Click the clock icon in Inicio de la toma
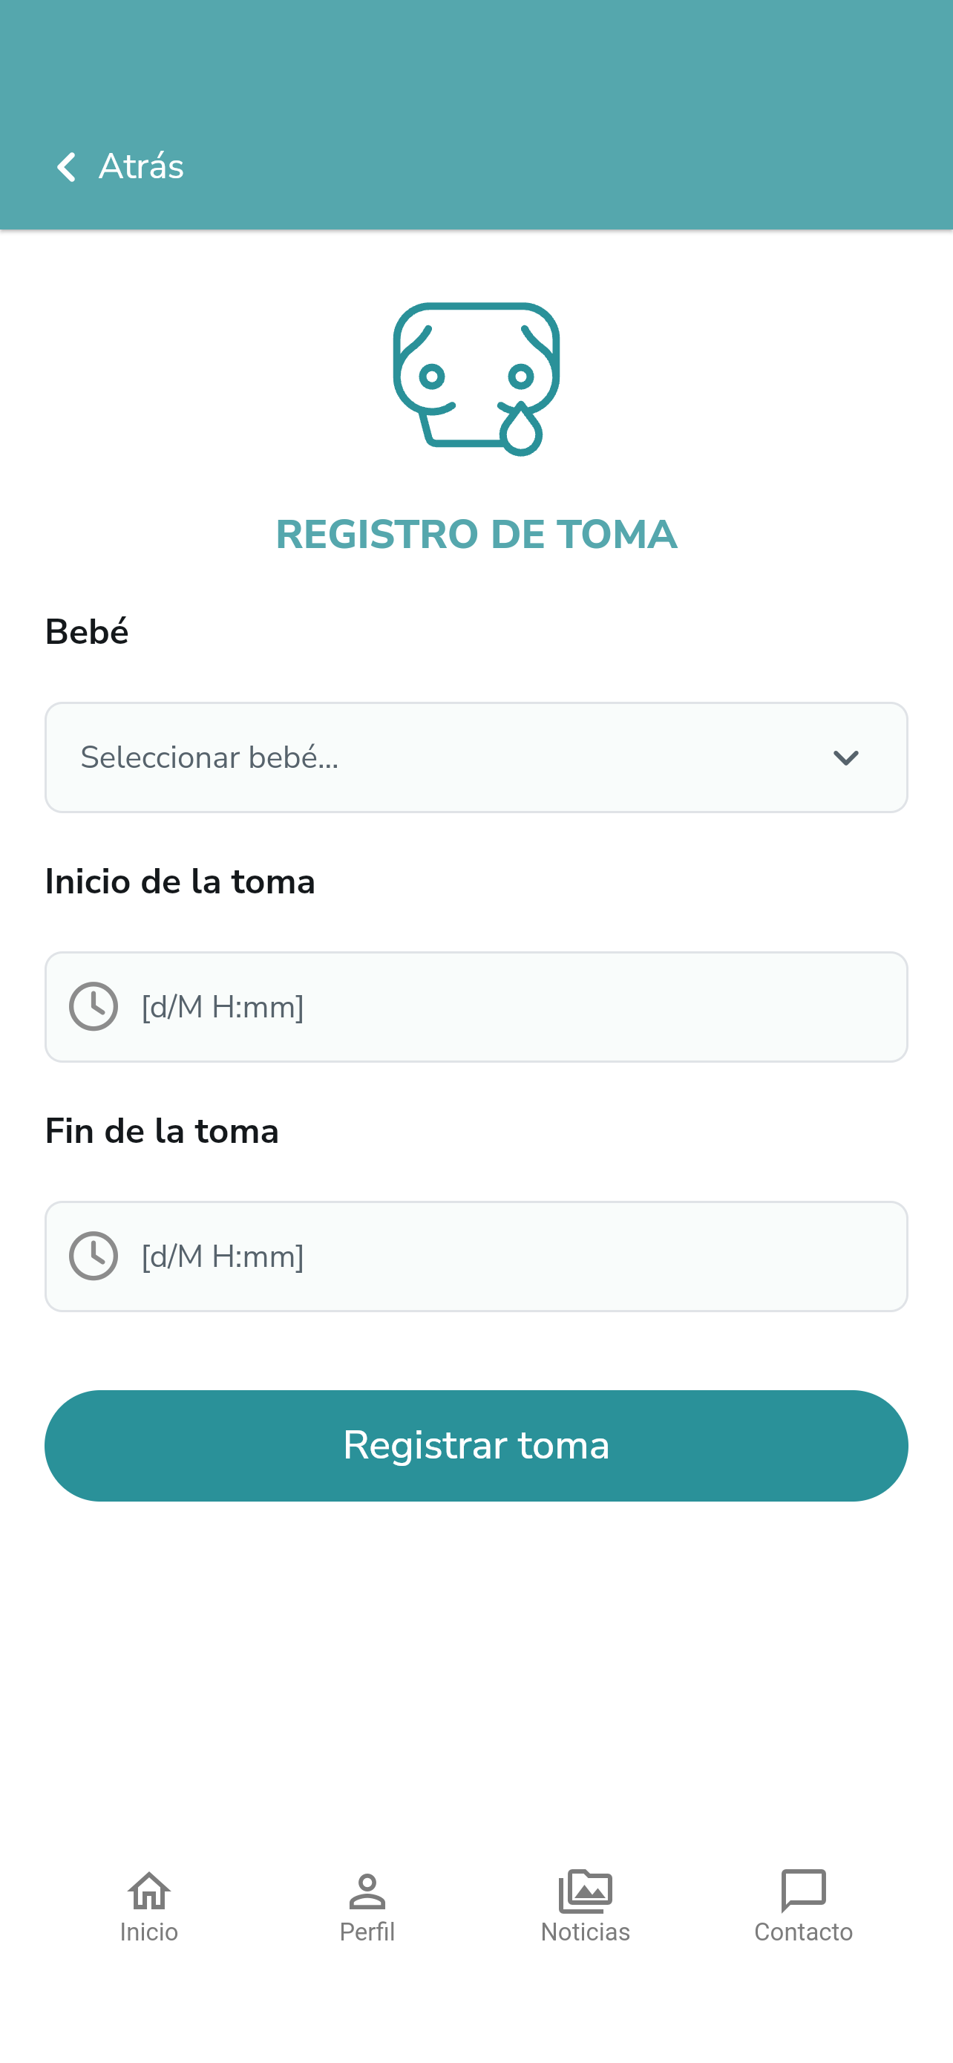 pos(94,1006)
